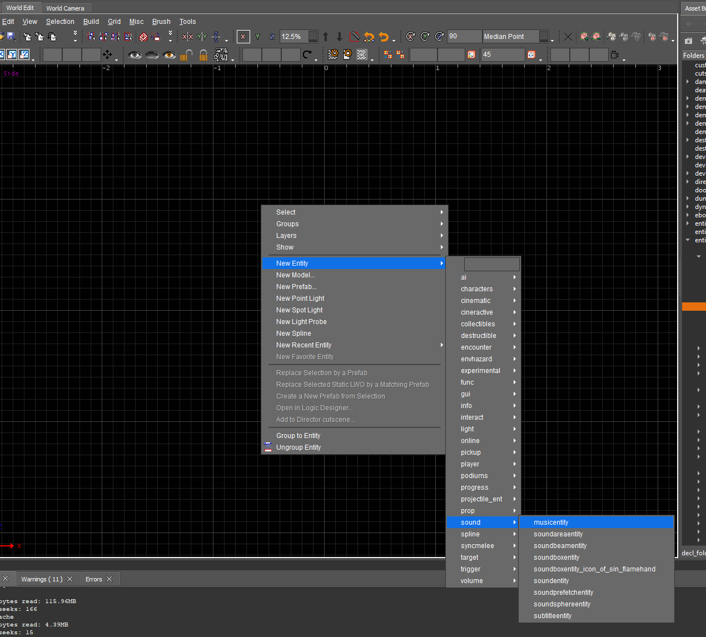This screenshot has height=637, width=706.
Task: Click the open padlock unlock icon
Action: 187,54
